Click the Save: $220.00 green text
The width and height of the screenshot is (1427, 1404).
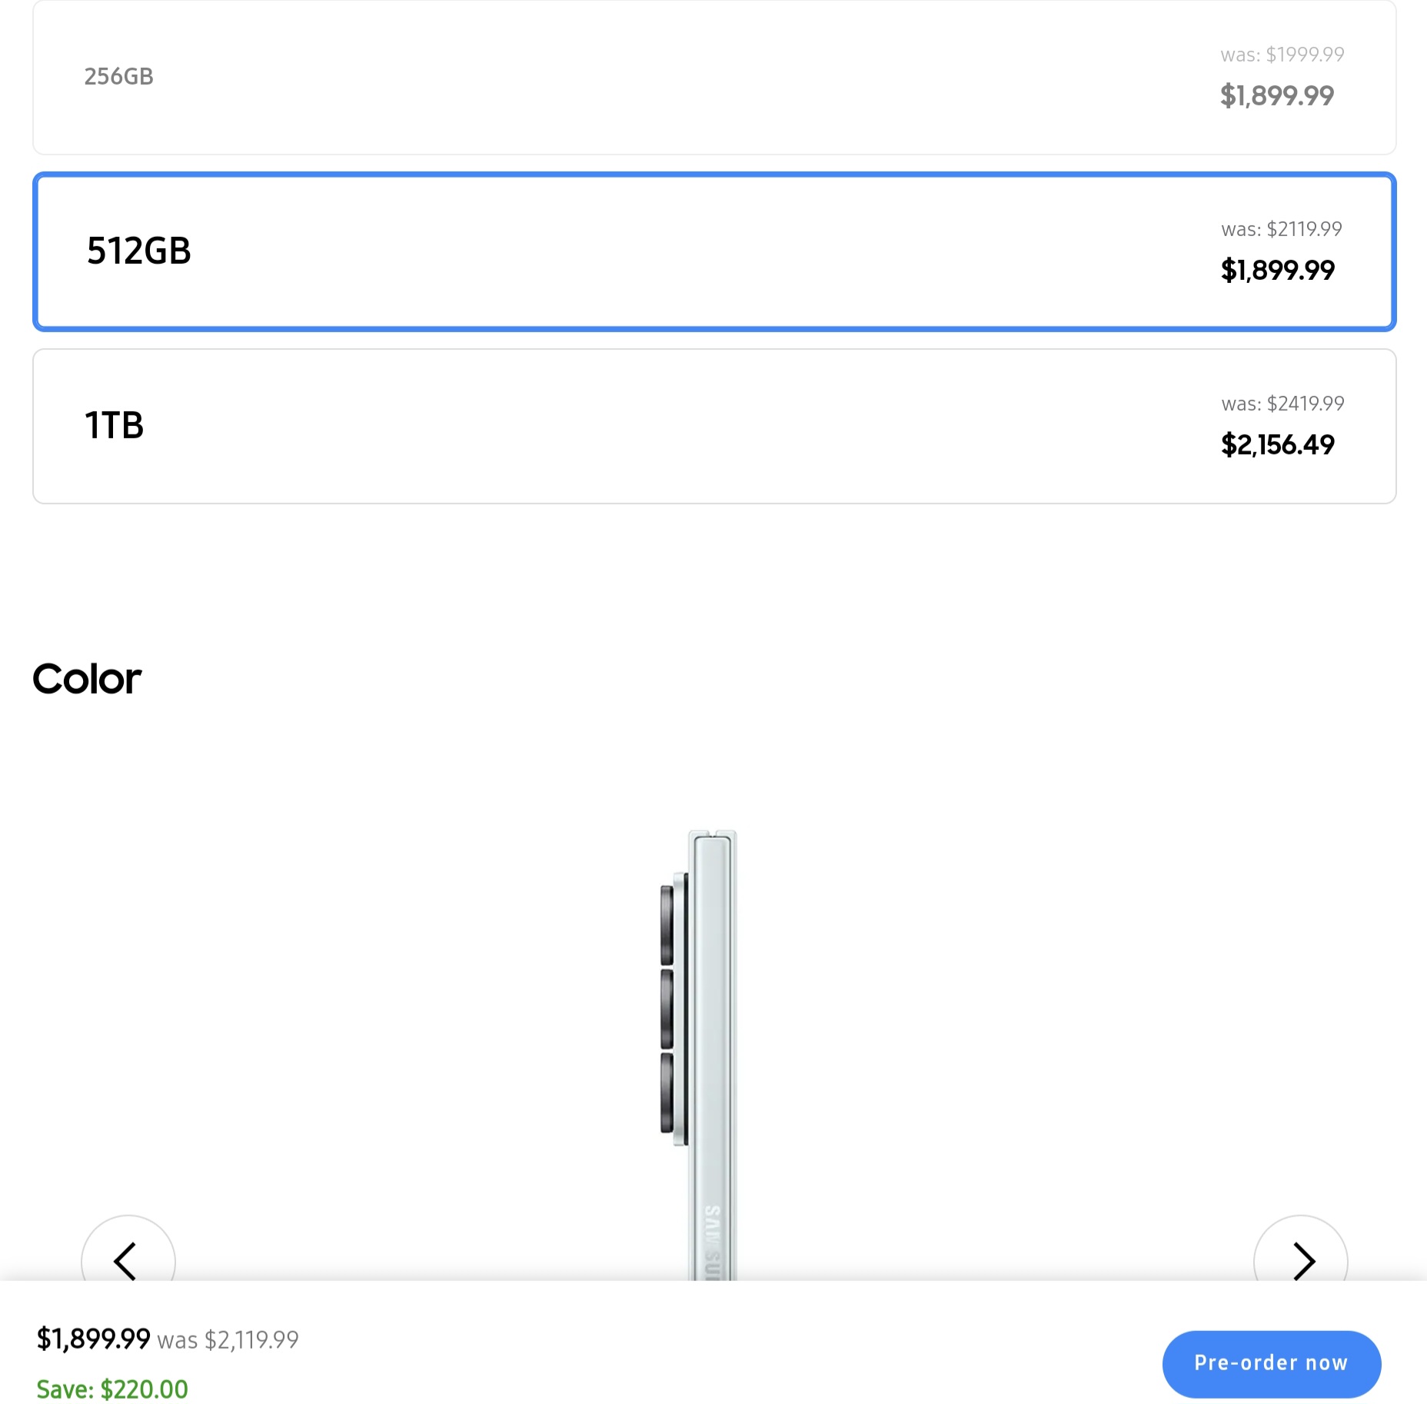point(112,1389)
